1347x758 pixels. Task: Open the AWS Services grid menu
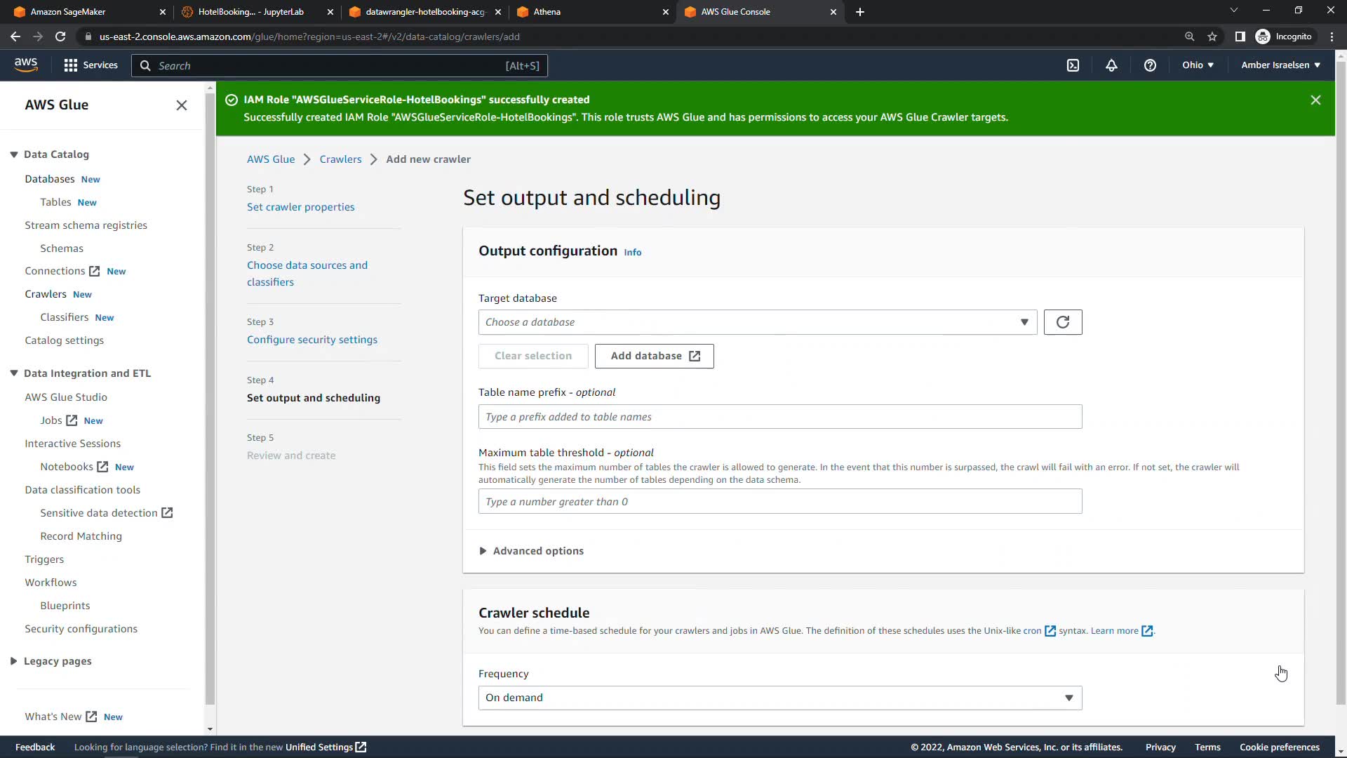point(90,65)
